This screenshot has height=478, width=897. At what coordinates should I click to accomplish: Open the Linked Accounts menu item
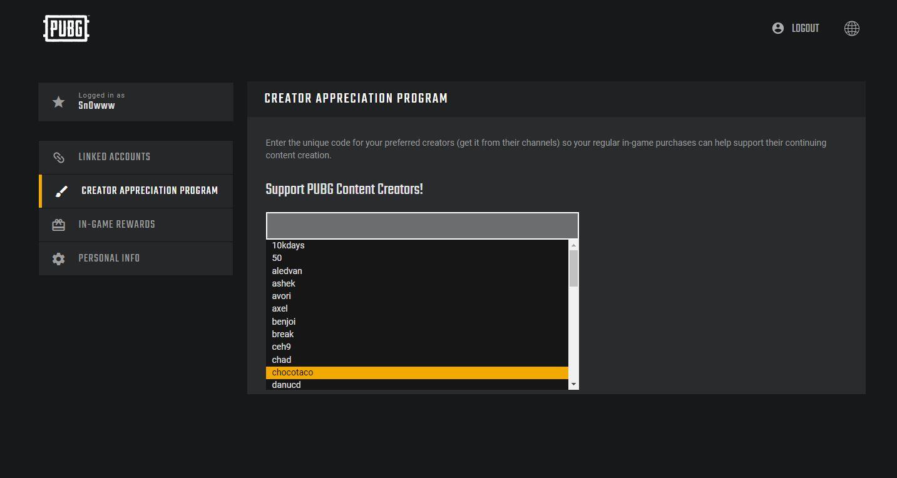[x=114, y=158]
